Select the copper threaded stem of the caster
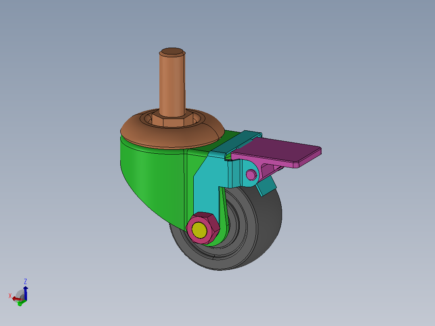The height and width of the screenshot is (326, 435). (172, 82)
